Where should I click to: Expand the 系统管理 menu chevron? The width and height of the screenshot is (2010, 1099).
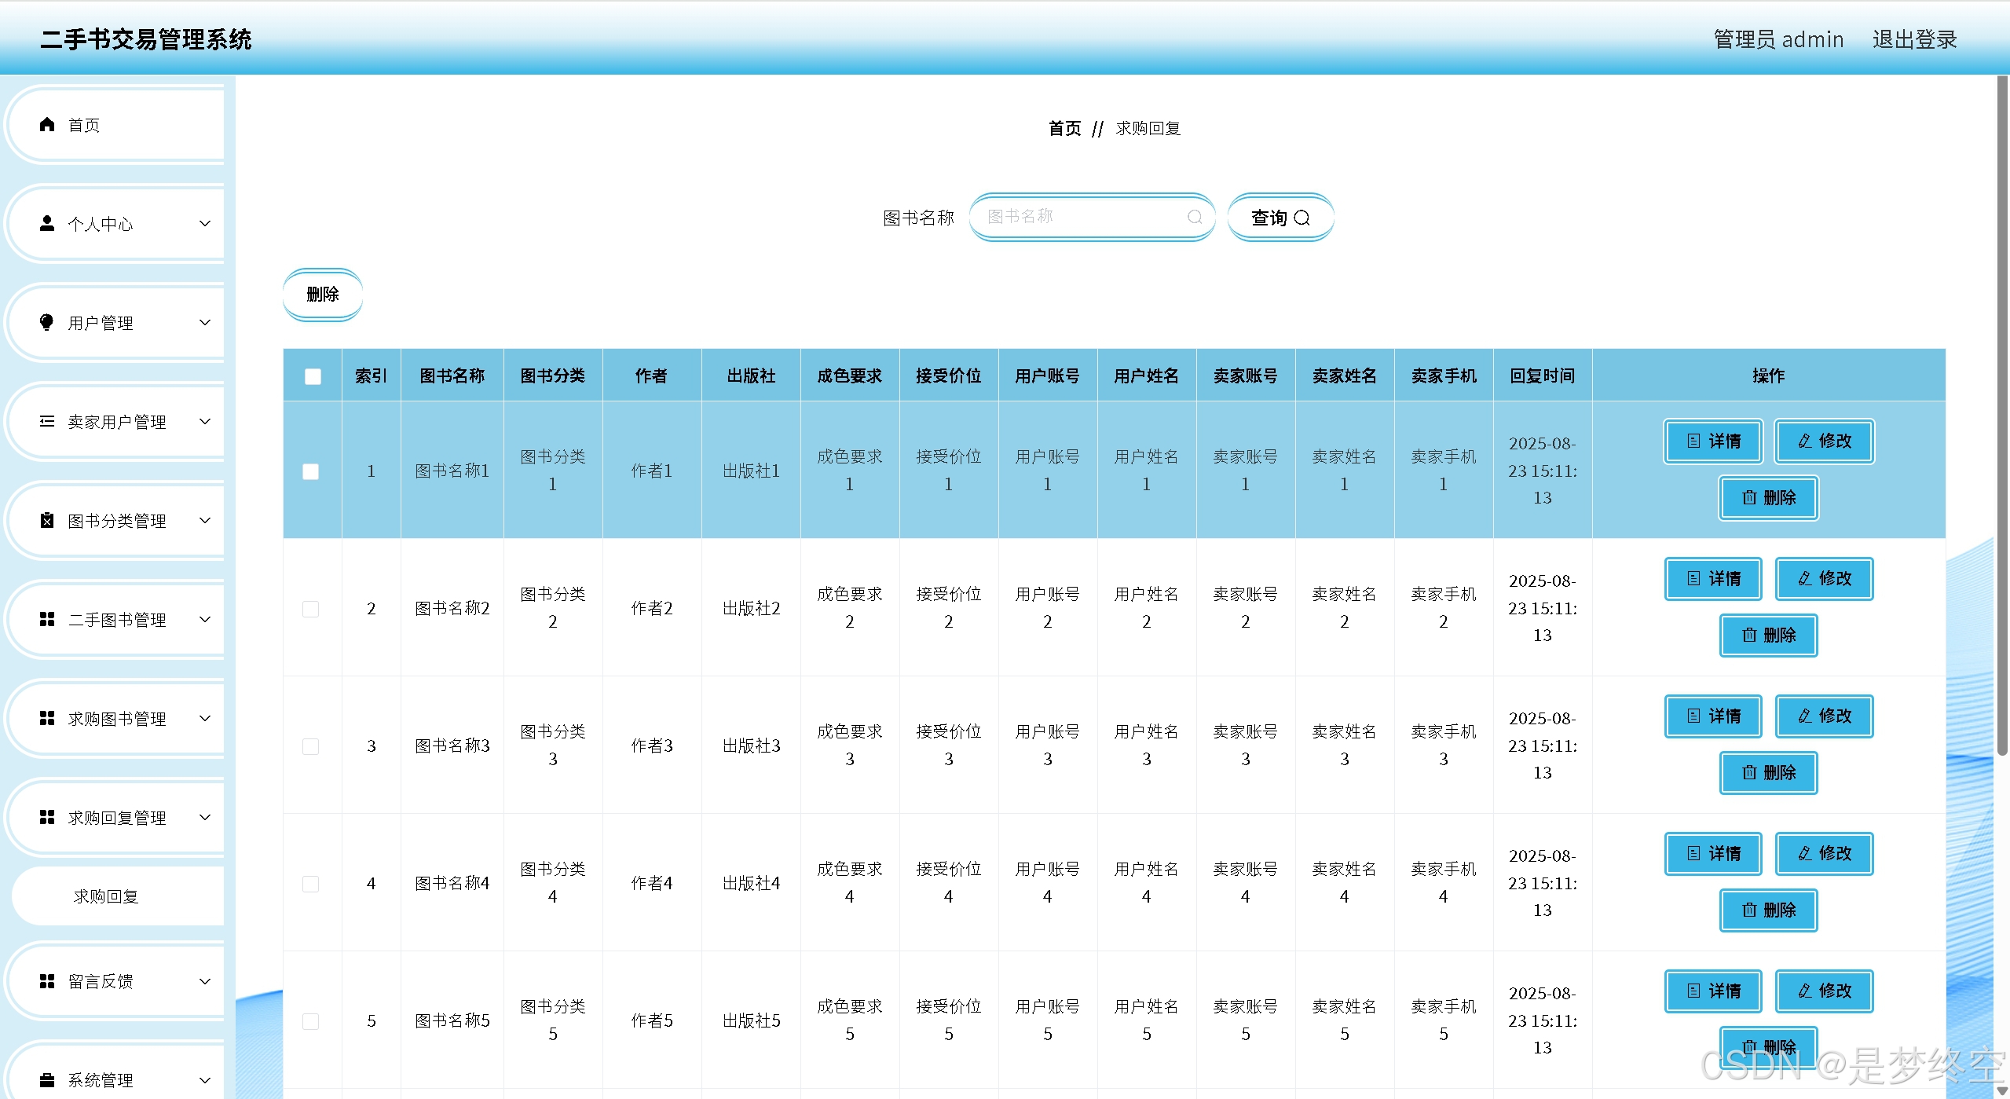pos(205,1079)
